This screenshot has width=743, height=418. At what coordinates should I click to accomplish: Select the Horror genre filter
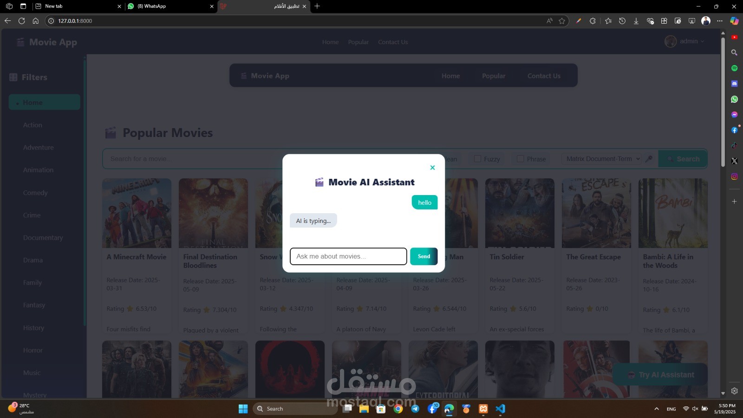(33, 350)
